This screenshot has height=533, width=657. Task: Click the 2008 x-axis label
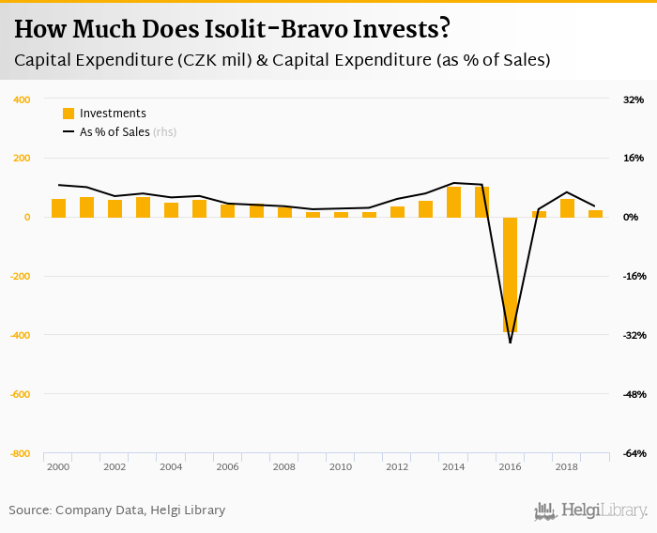(x=283, y=466)
